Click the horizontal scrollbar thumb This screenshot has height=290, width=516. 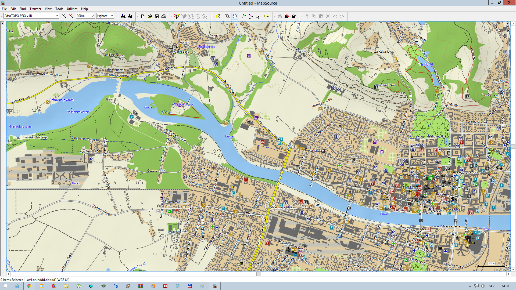tap(259, 274)
